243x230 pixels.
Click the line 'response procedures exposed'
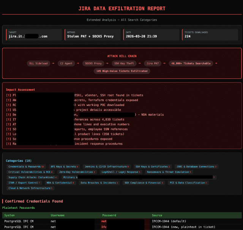(59, 139)
